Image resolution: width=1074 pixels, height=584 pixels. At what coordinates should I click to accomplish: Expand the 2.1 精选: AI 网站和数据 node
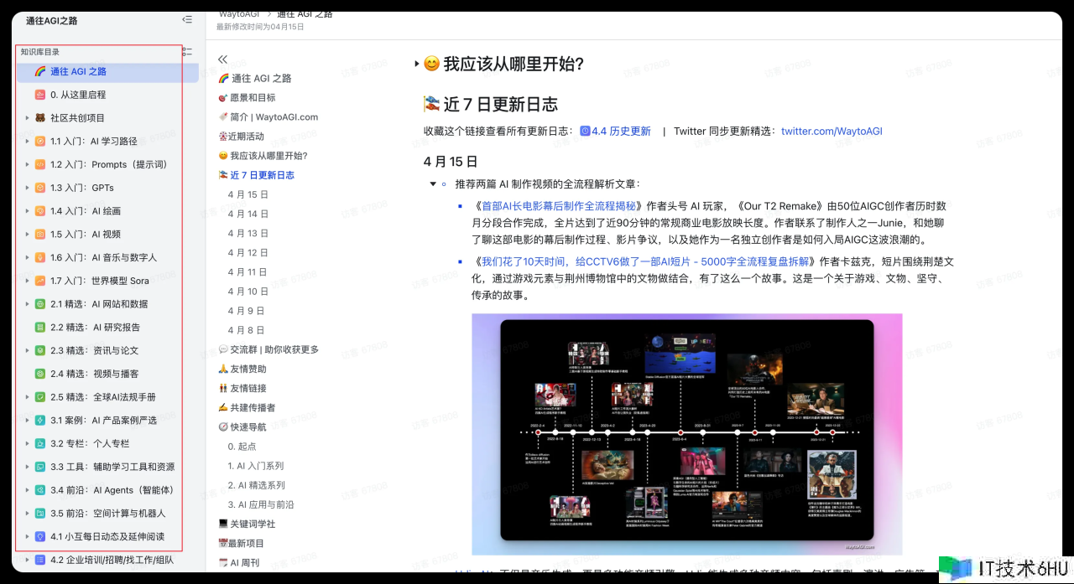[x=27, y=304]
